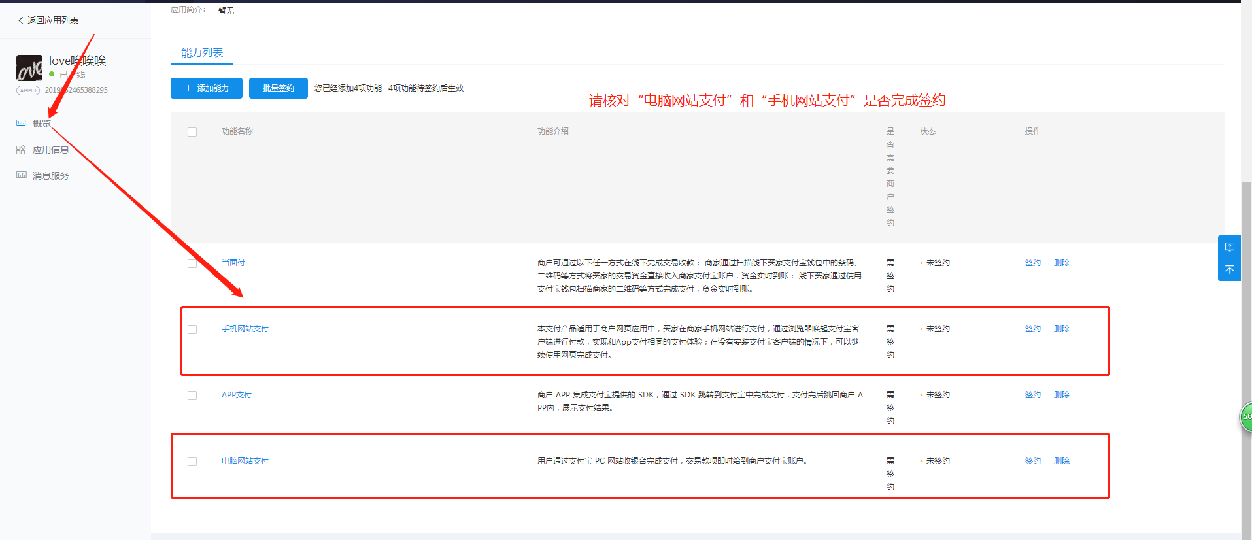The width and height of the screenshot is (1252, 540).
Task: Click the 是否需要商户签约 column header
Action: tap(890, 177)
